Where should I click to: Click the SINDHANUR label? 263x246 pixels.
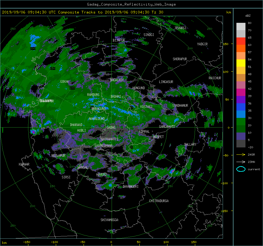[180, 106]
